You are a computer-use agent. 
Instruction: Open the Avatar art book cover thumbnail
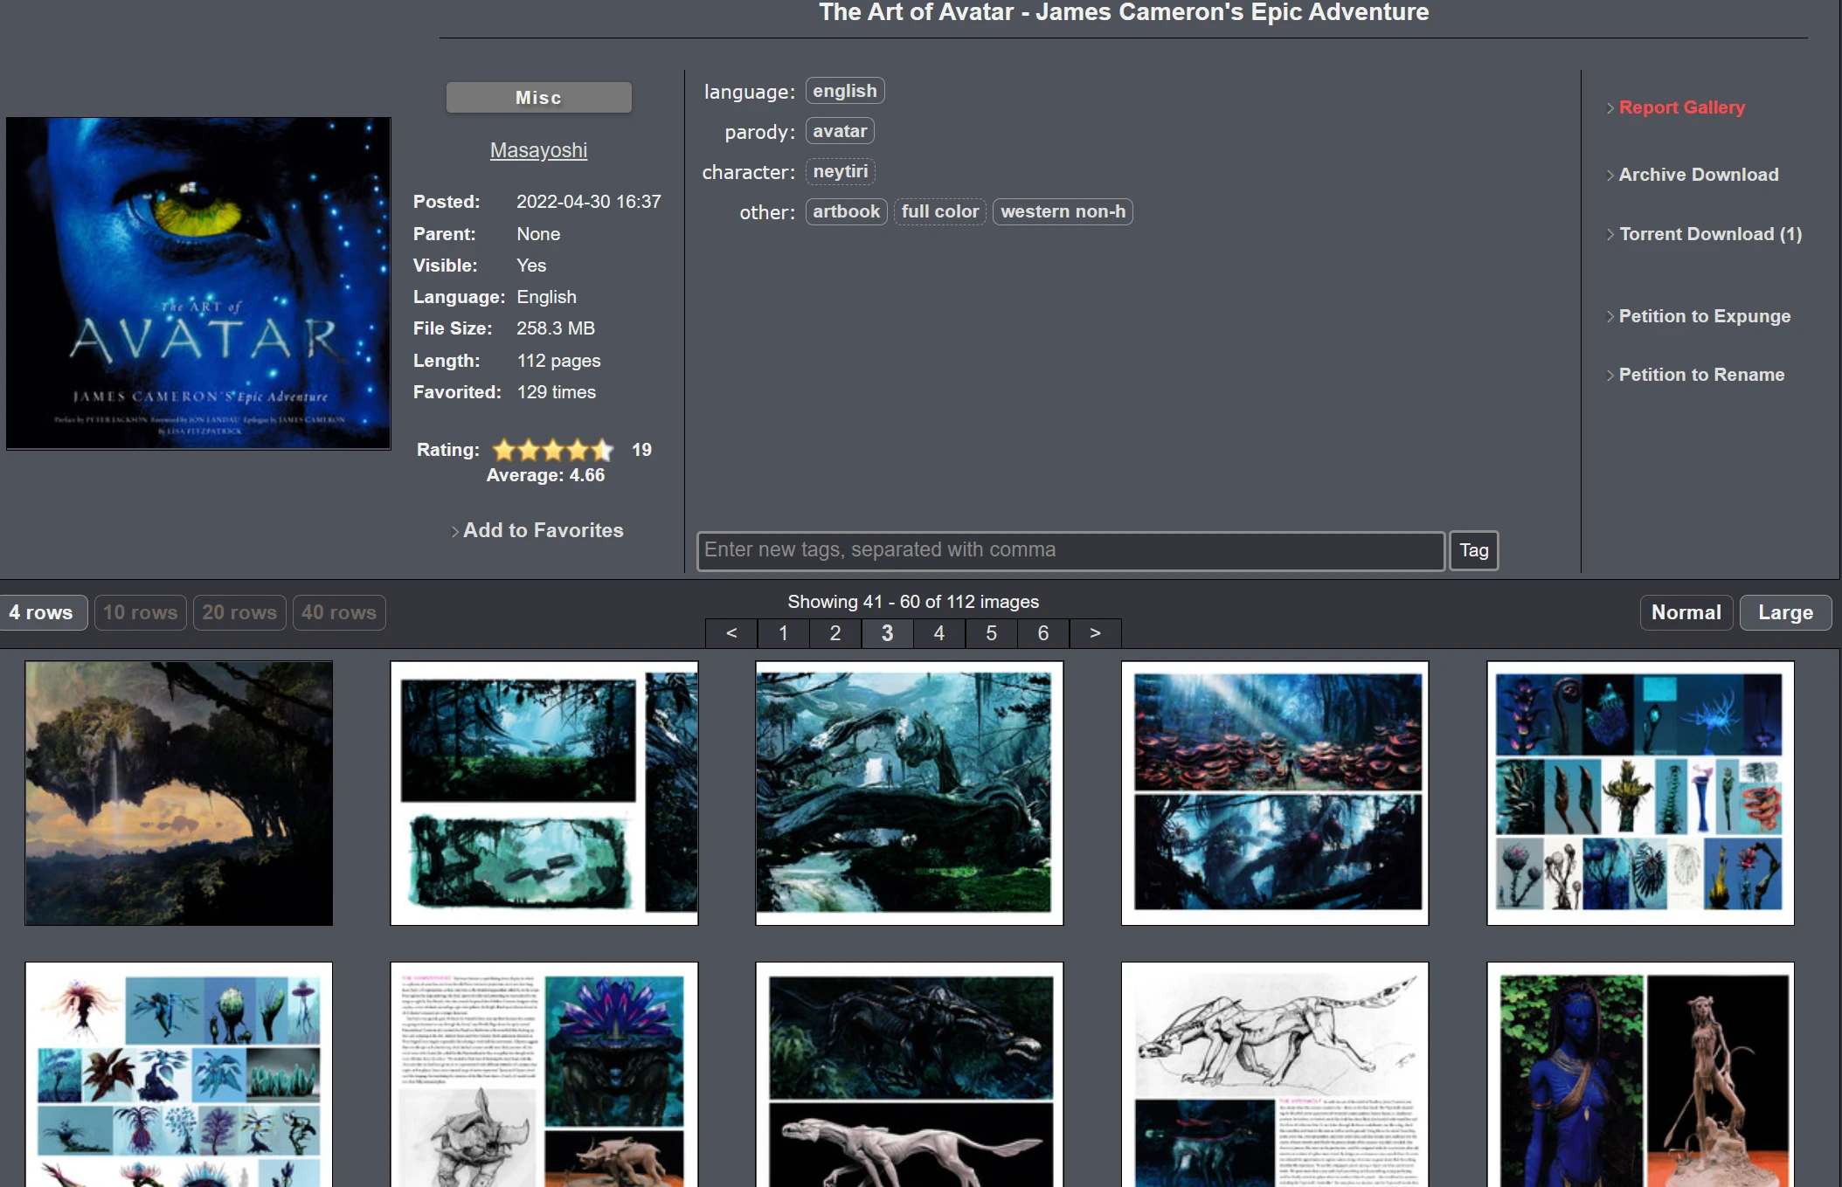tap(198, 283)
